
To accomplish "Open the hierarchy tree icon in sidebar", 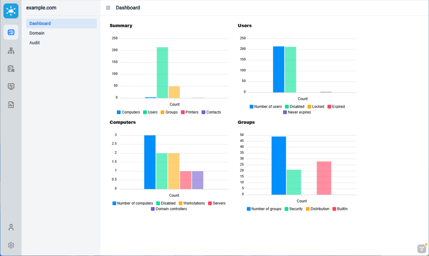I will coord(11,51).
